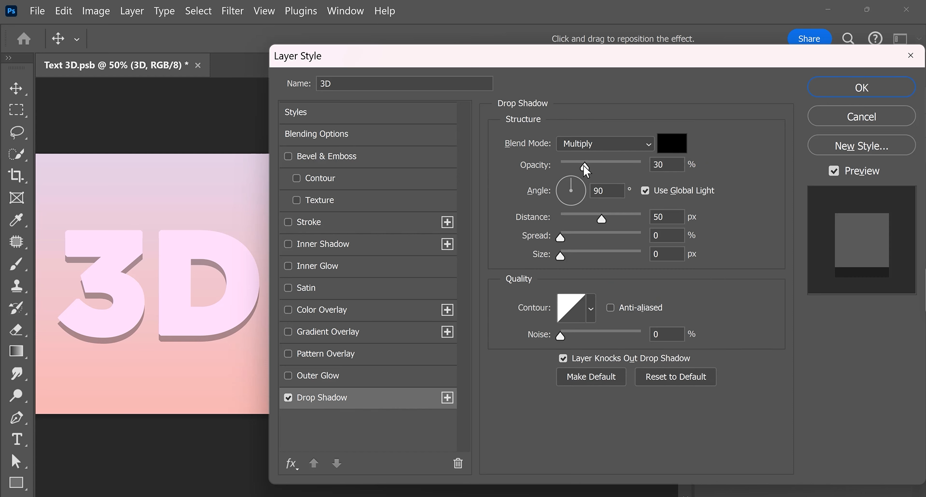Image resolution: width=926 pixels, height=497 pixels.
Task: Enable the Stroke effect checkbox
Action: click(x=288, y=222)
